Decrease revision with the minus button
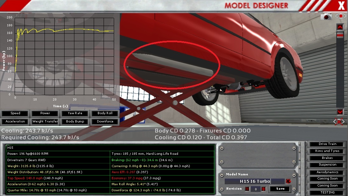Image resolution: width=348 pixels, height=196 pixels. click(247, 189)
